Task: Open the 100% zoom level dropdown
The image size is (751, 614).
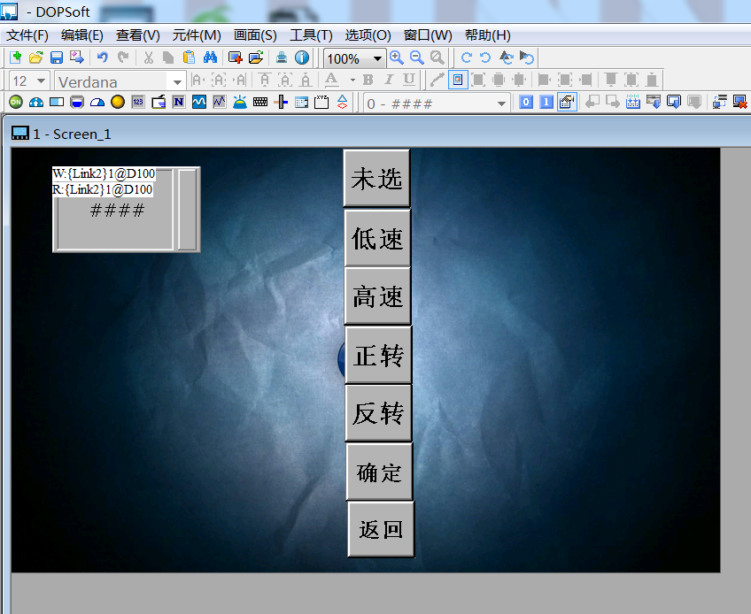Action: tap(378, 58)
